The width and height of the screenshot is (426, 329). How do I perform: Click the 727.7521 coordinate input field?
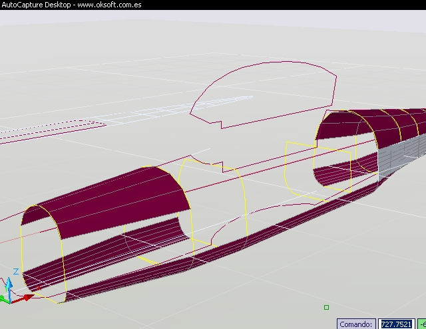tap(395, 324)
